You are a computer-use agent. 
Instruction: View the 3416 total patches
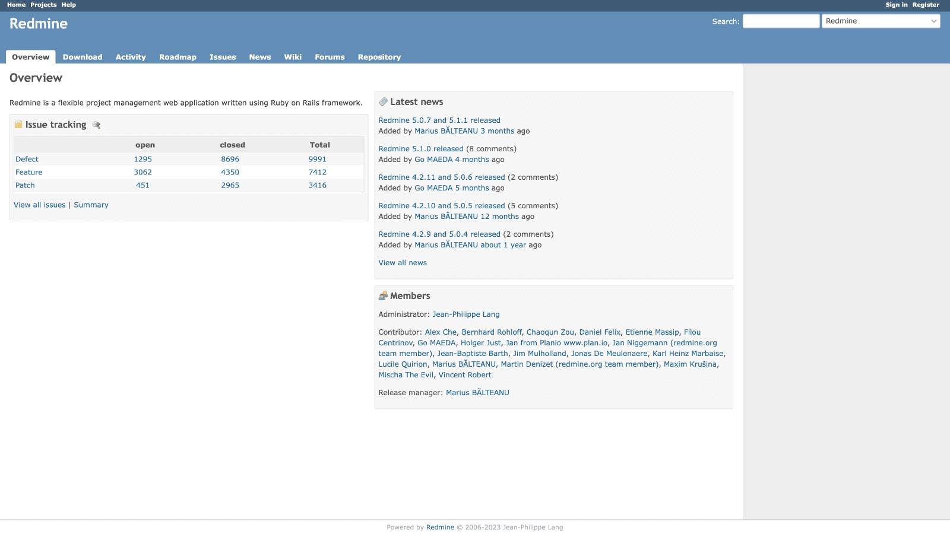(x=318, y=185)
